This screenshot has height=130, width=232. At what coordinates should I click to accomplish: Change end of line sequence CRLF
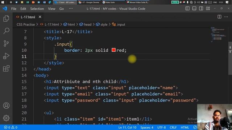pos(173,127)
